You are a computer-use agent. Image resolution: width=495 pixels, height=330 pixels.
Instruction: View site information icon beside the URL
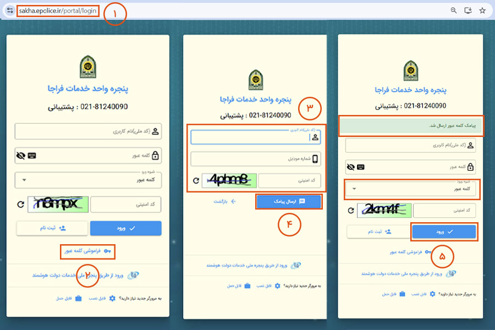tap(9, 10)
